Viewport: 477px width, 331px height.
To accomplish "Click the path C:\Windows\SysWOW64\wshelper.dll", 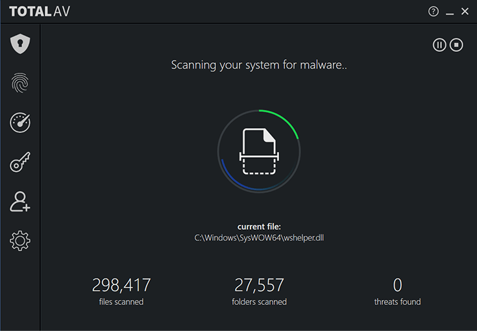I will (x=259, y=238).
